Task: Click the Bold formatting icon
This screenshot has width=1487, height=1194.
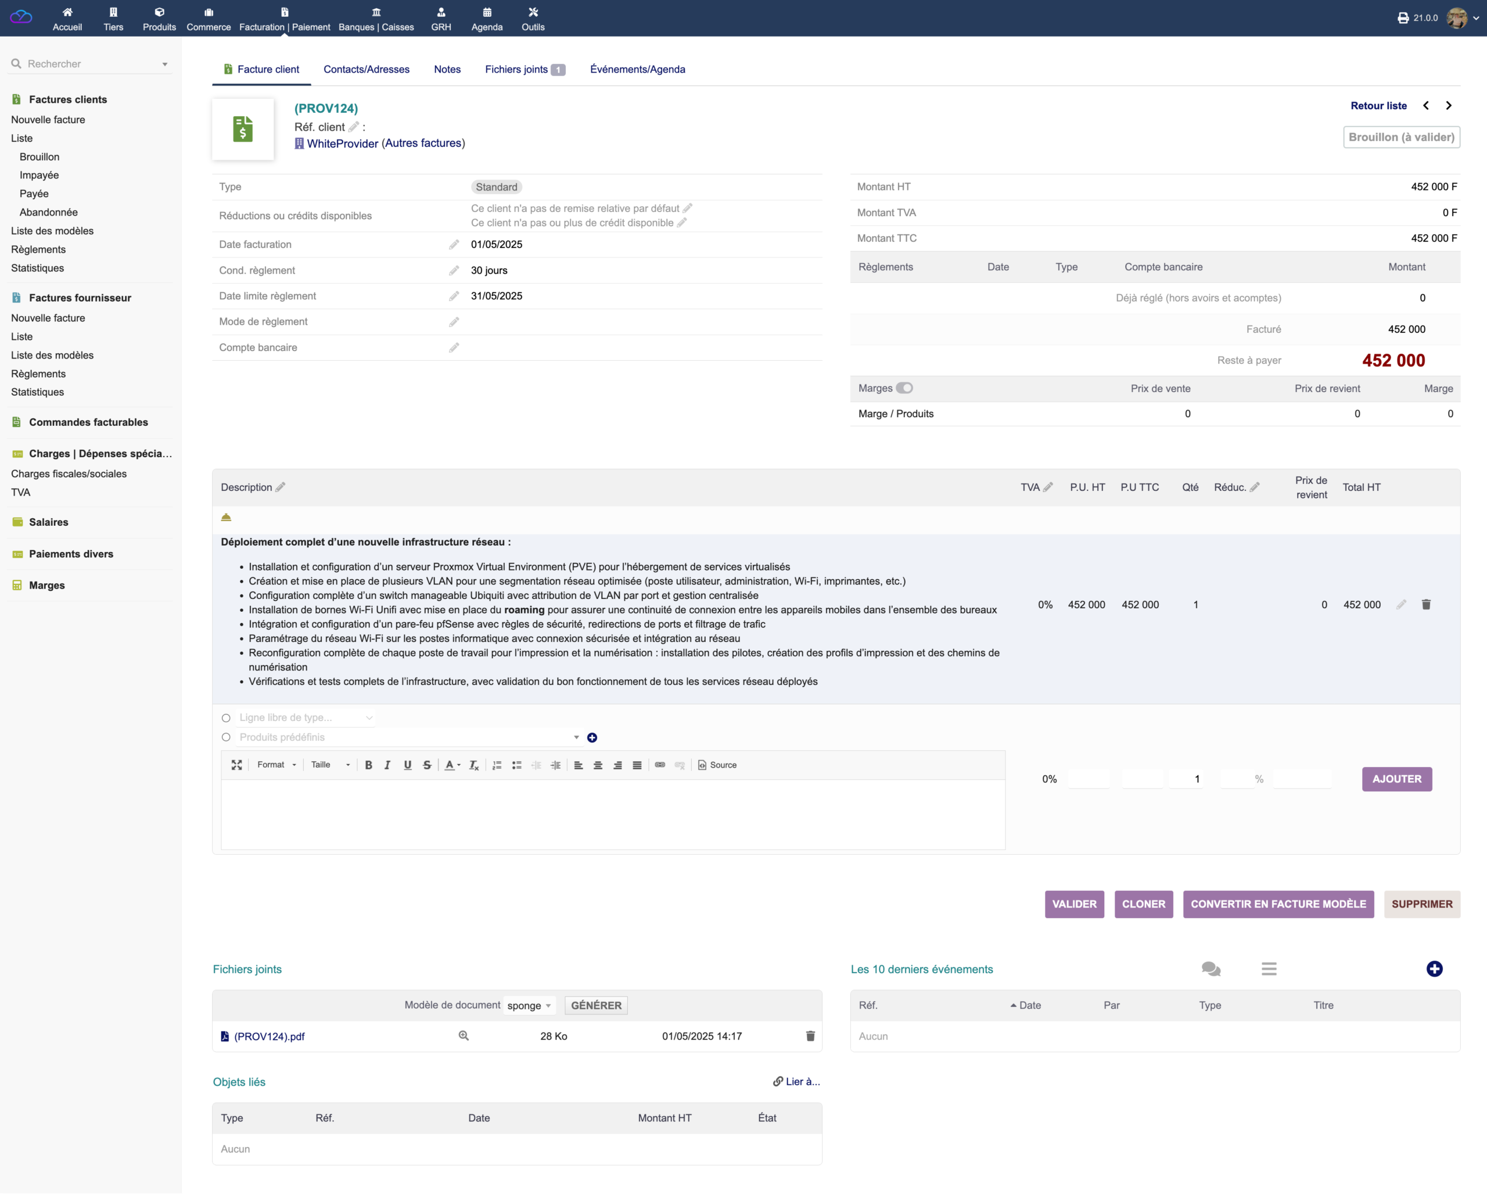Action: (368, 766)
